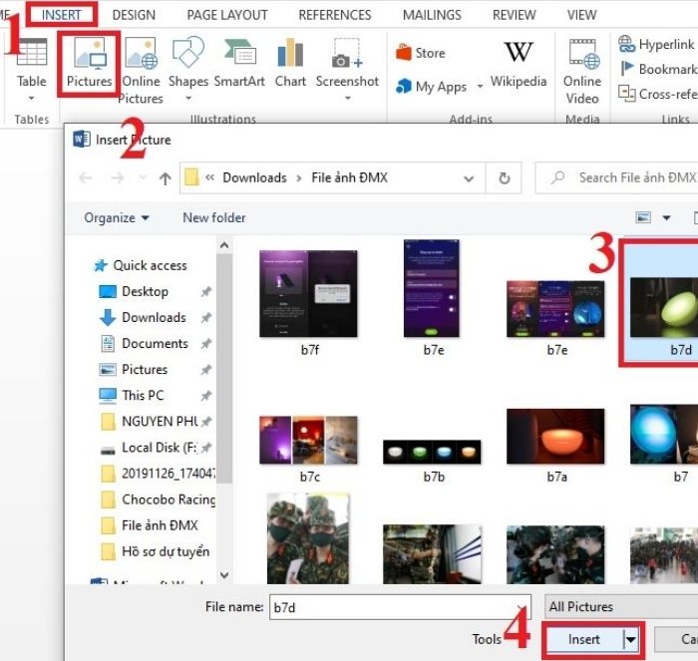Select Desktop in the navigation pane
The height and width of the screenshot is (661, 698).
point(134,291)
